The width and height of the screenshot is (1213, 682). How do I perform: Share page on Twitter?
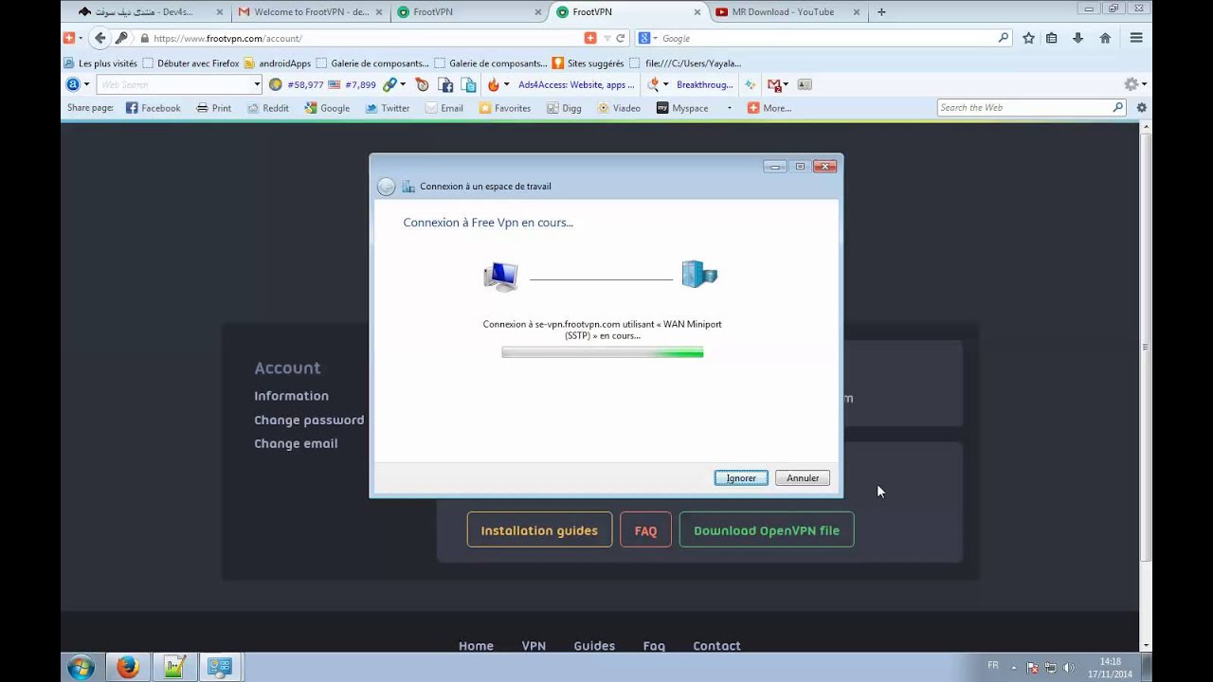click(388, 108)
